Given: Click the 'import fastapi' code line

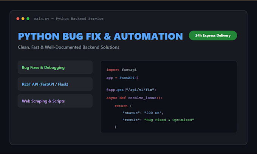Looking at the screenshot, I should coord(121,70).
